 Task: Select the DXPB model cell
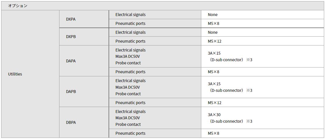(x=84, y=37)
